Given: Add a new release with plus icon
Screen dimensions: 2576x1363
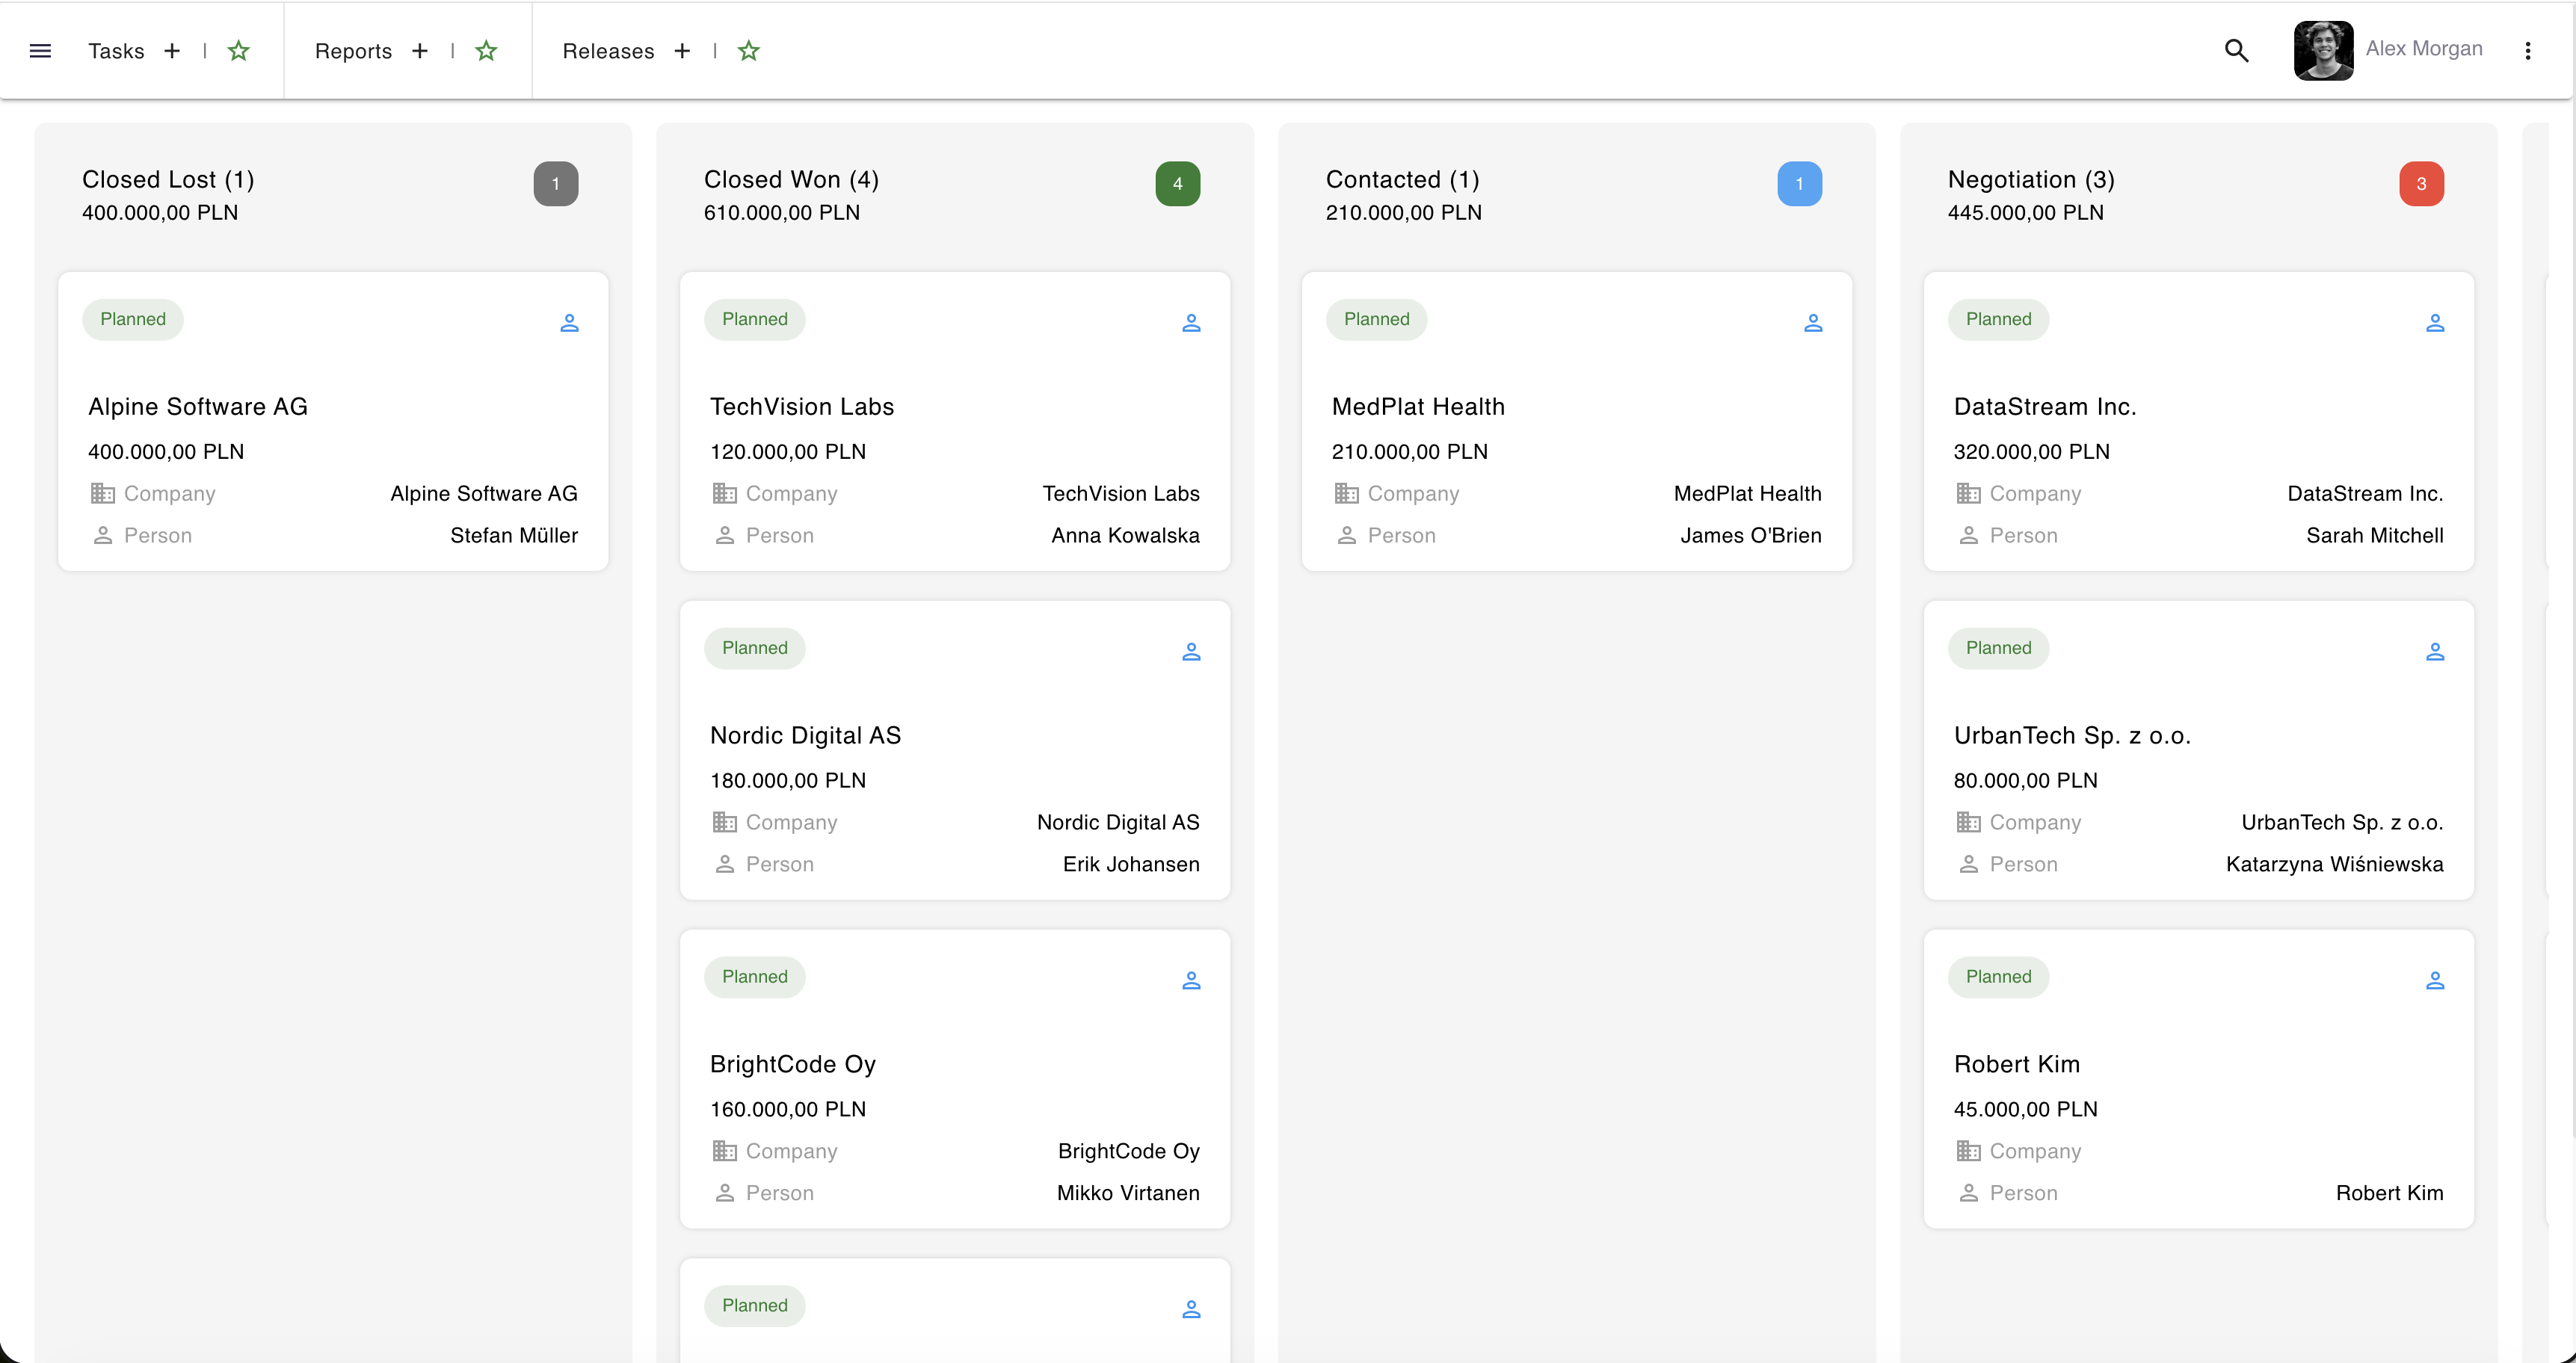Looking at the screenshot, I should click(x=682, y=51).
